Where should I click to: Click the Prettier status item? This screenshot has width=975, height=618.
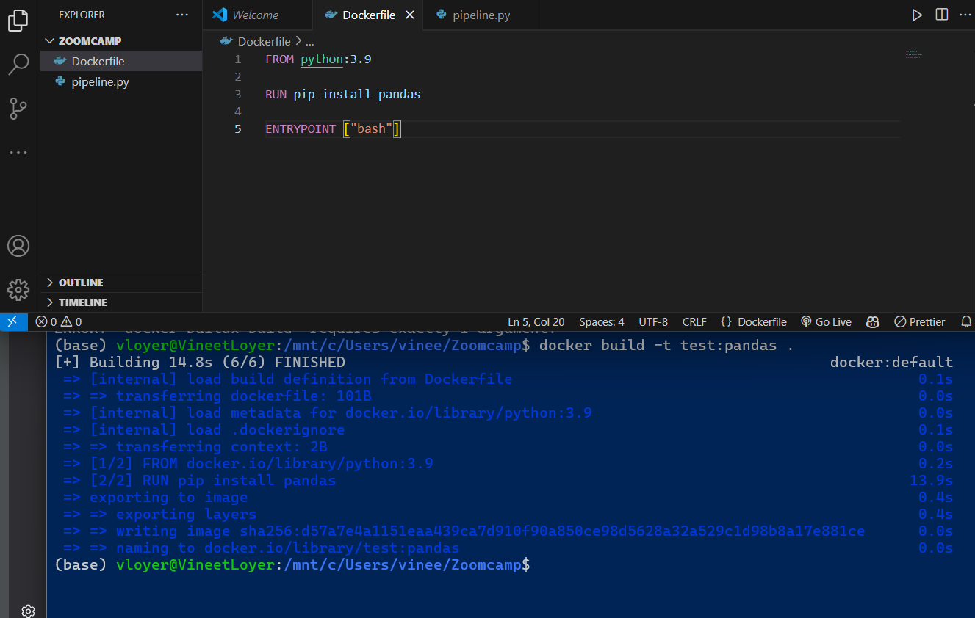919,321
